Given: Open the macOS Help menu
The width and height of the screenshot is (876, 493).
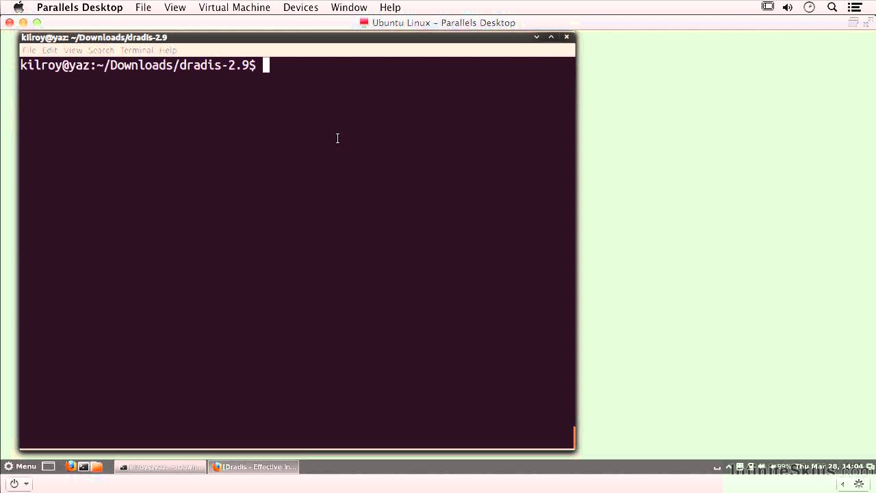Looking at the screenshot, I should (x=390, y=8).
